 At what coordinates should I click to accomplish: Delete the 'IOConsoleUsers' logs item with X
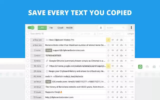click(x=126, y=82)
